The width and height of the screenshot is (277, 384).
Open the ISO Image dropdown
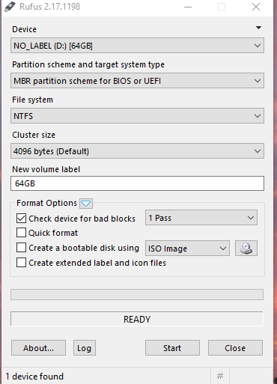[187, 249]
